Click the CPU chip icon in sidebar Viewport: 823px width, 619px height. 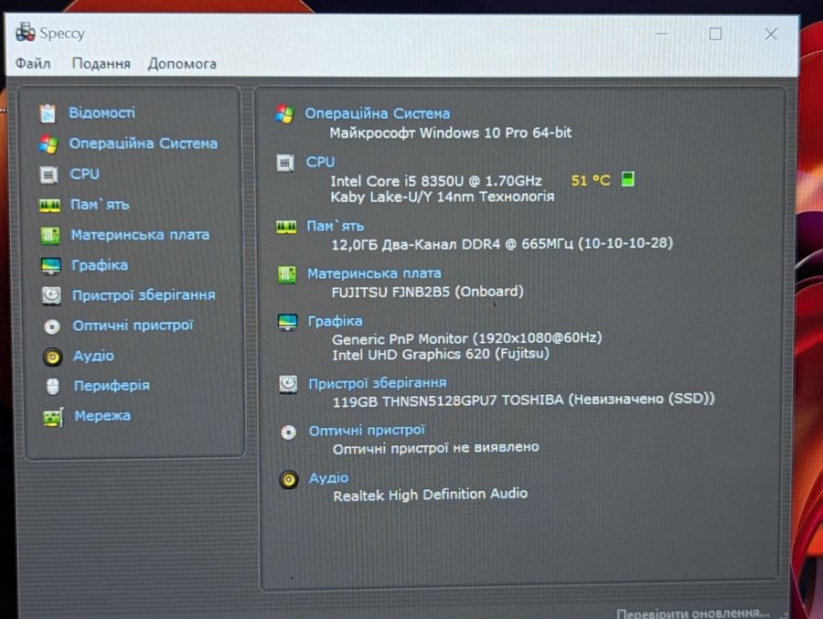(x=48, y=175)
